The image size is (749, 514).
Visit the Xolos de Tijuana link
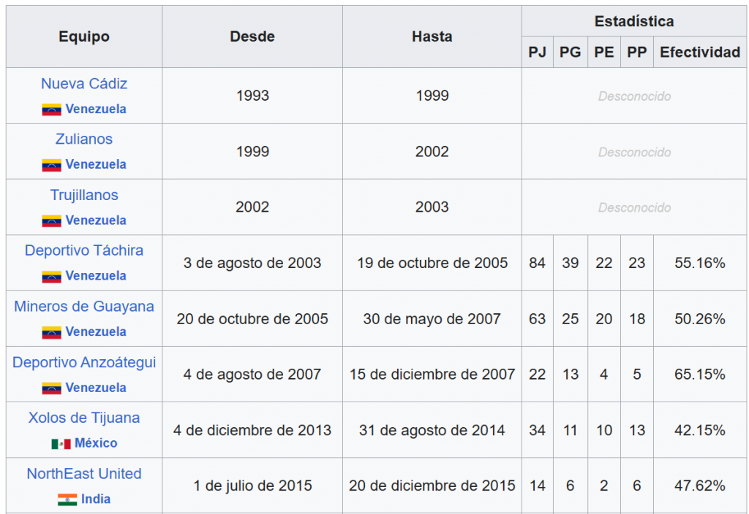coord(84,418)
